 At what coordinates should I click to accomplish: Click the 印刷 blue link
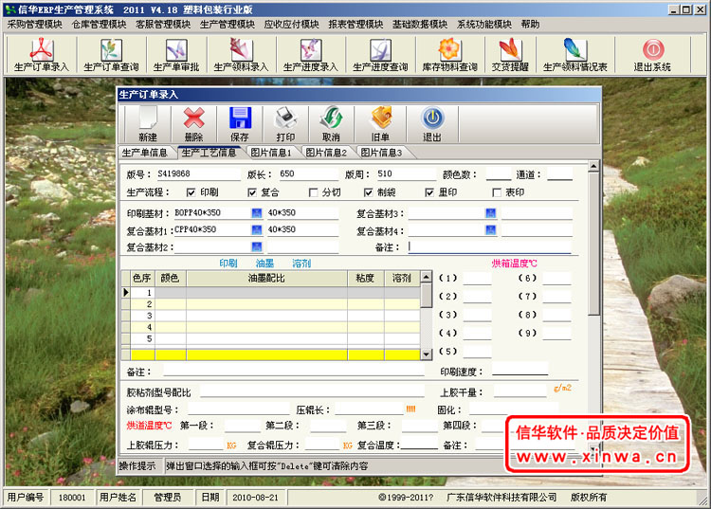(x=228, y=263)
